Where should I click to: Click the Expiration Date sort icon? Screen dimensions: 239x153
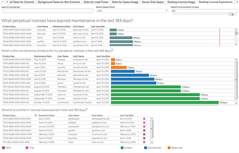(36, 115)
